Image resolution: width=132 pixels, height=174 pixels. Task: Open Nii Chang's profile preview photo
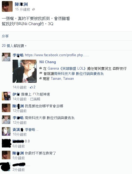click(x=25, y=71)
